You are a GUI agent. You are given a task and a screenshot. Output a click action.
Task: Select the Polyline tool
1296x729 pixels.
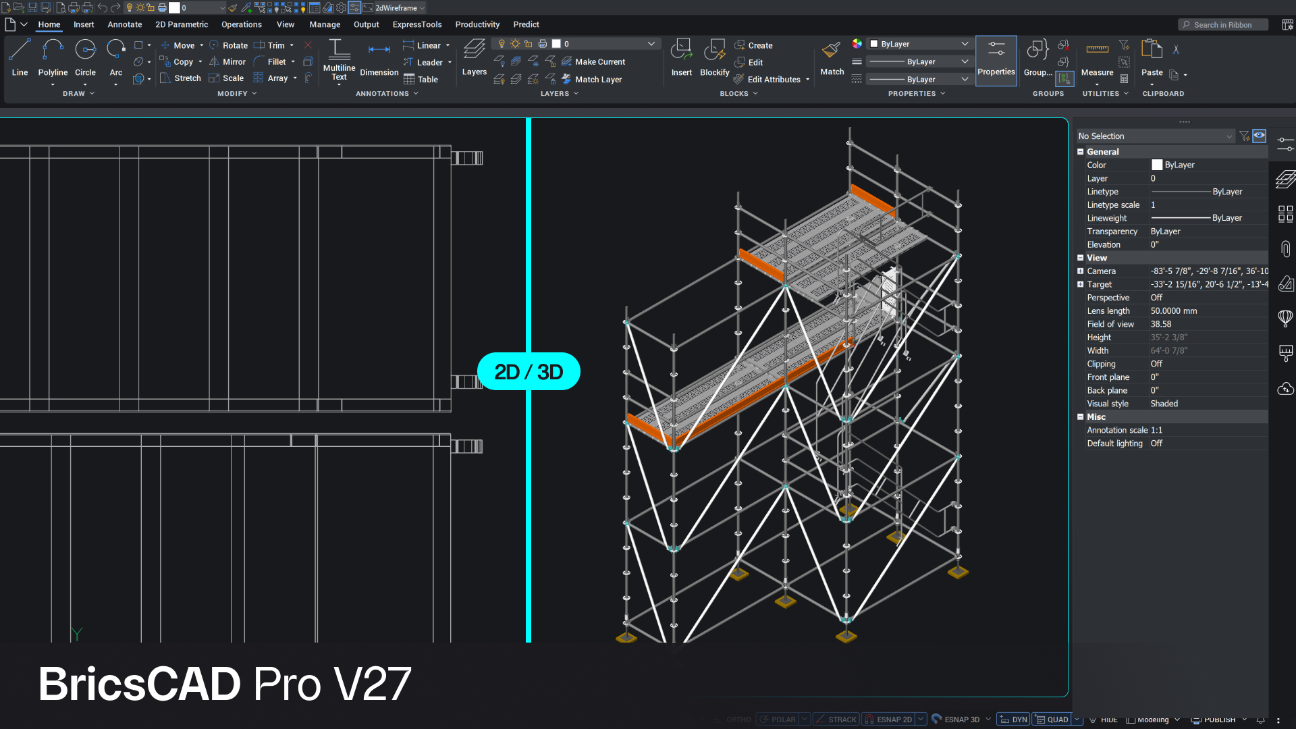coord(53,57)
